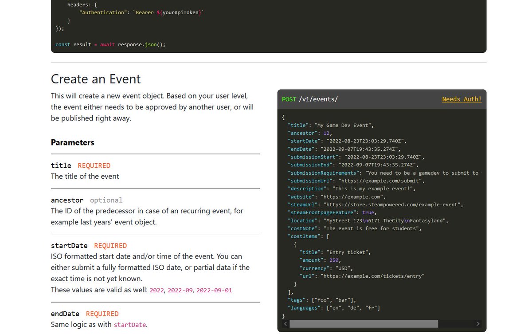Viewport: 532px width, 334px height.
Task: Click the "description" line in the JSON
Action: point(352,189)
